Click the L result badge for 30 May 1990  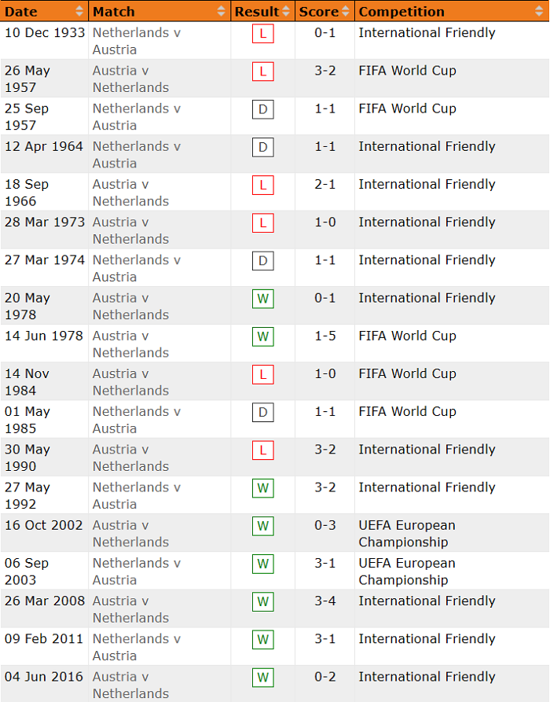tap(263, 450)
